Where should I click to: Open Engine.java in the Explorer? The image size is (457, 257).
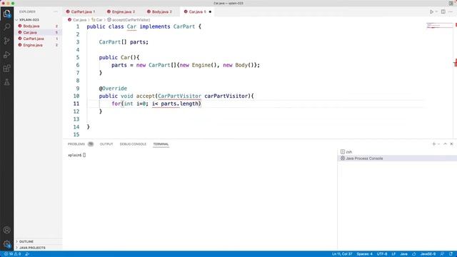click(38, 45)
